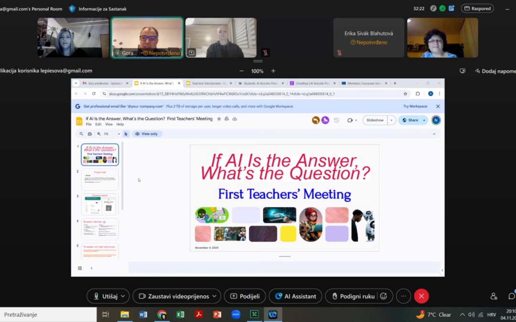Screen dimensions: 516x322
Task: Open the participants panel icon
Action: [494, 296]
